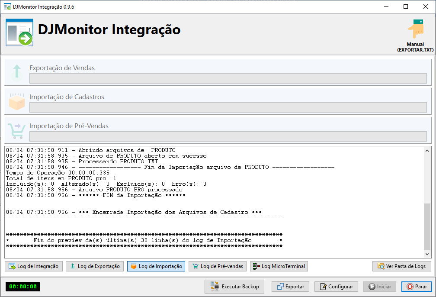Image resolution: width=436 pixels, height=297 pixels.
Task: Click 'Arquivo PRODUTO.PRO processado' log line
Action: tap(94, 190)
